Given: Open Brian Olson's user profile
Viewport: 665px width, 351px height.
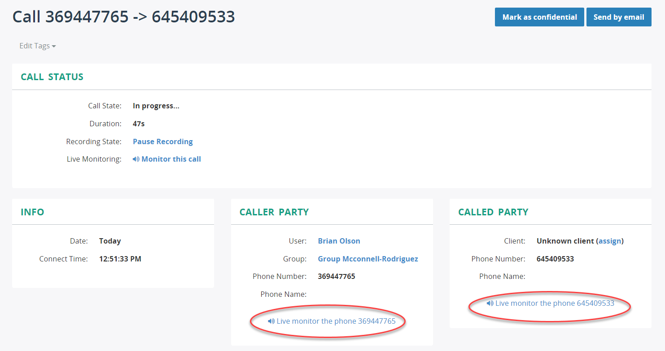Looking at the screenshot, I should click(x=339, y=241).
